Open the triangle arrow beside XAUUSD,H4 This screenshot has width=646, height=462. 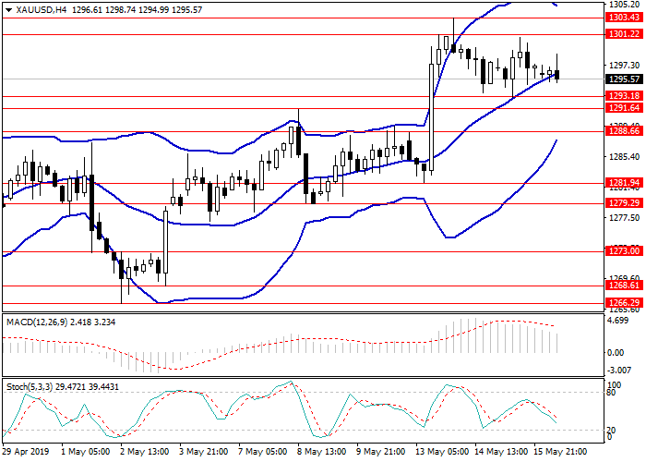coord(7,6)
